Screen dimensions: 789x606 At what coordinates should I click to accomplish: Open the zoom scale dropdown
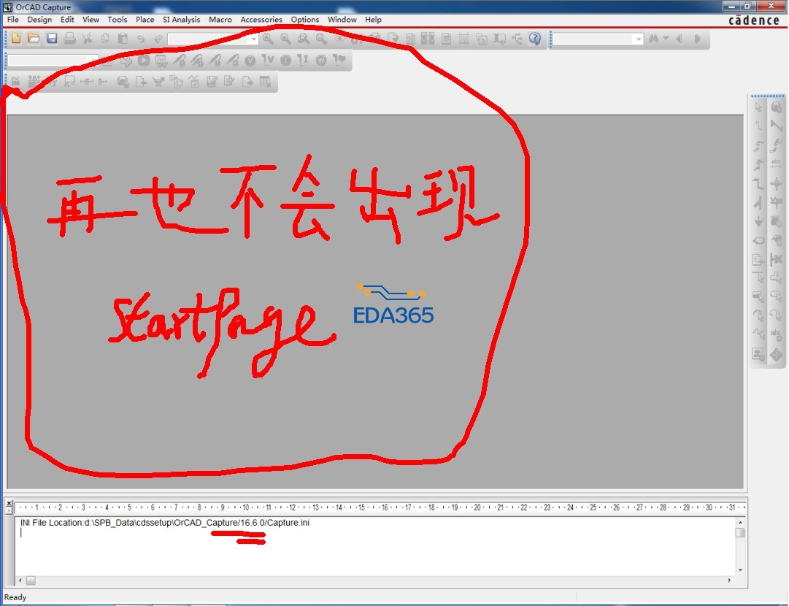tap(253, 39)
